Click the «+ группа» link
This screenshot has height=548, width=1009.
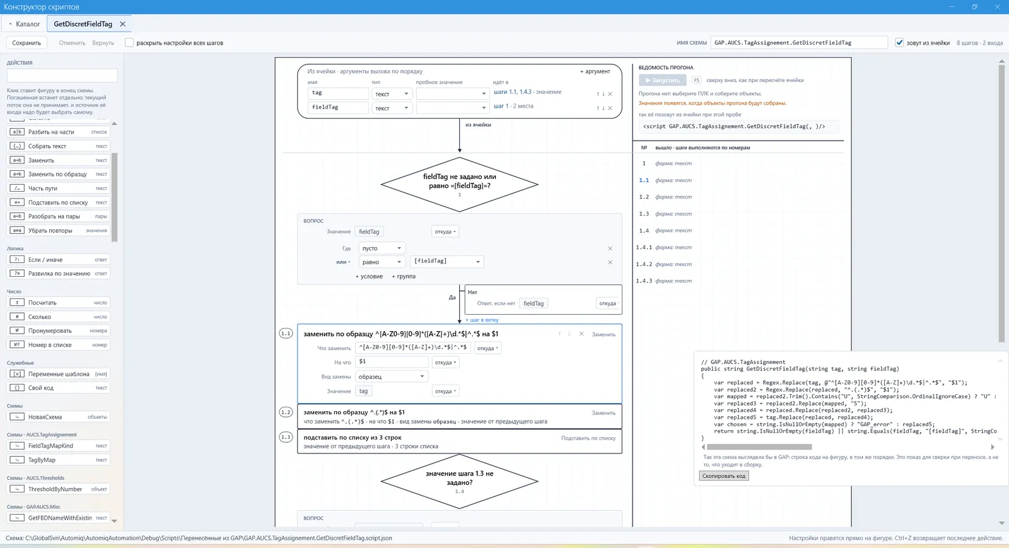(404, 276)
